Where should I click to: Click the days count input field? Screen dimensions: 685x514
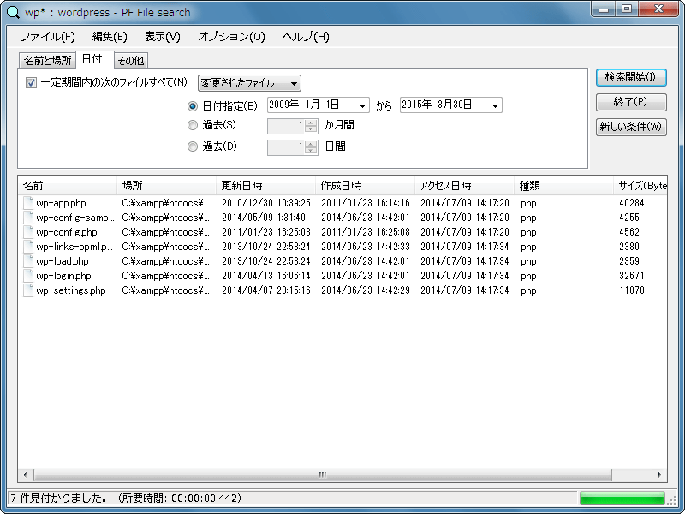286,147
